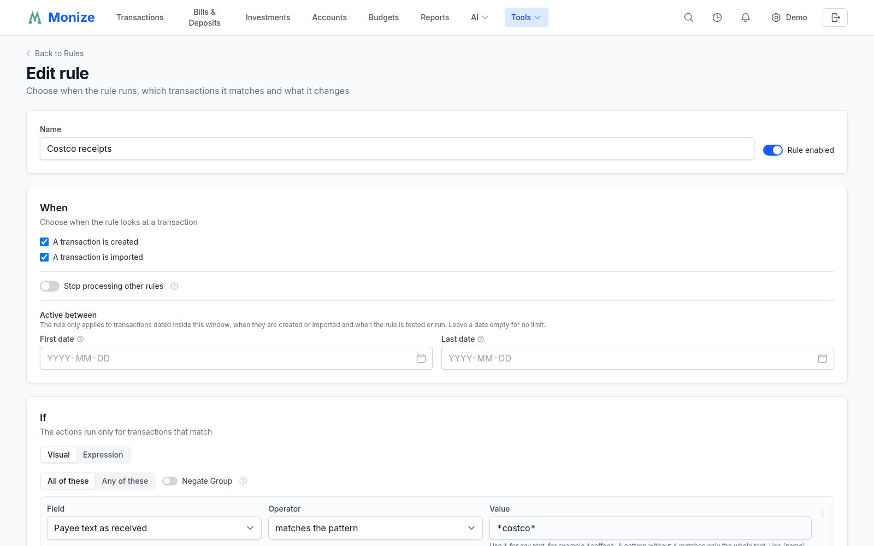Click the Monize logo icon
This screenshot has height=546, width=874.
[x=35, y=17]
